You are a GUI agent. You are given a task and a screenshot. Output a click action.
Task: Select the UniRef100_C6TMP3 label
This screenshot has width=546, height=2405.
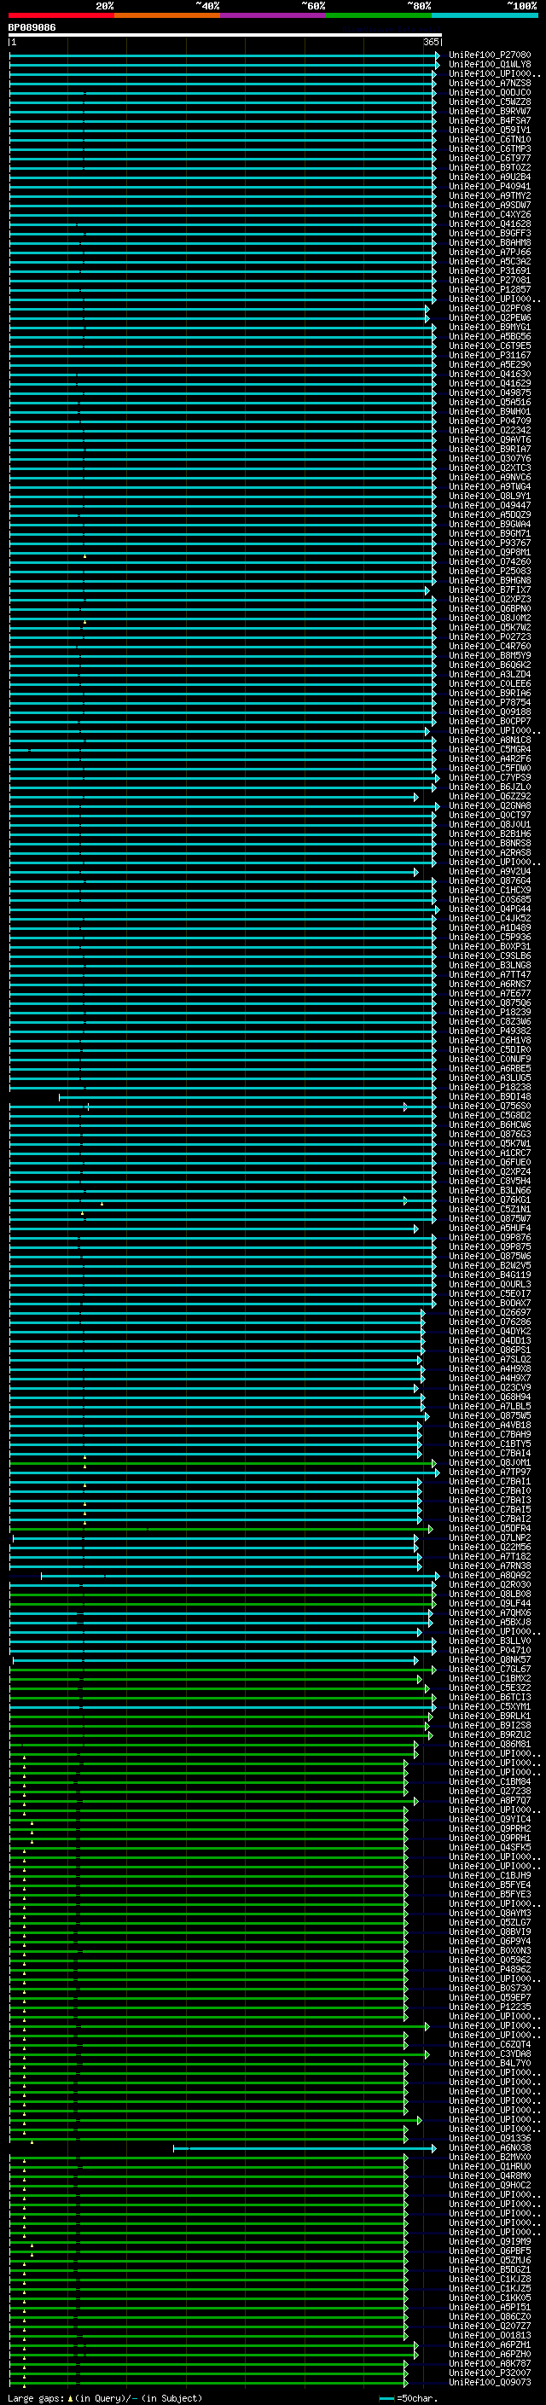490,149
